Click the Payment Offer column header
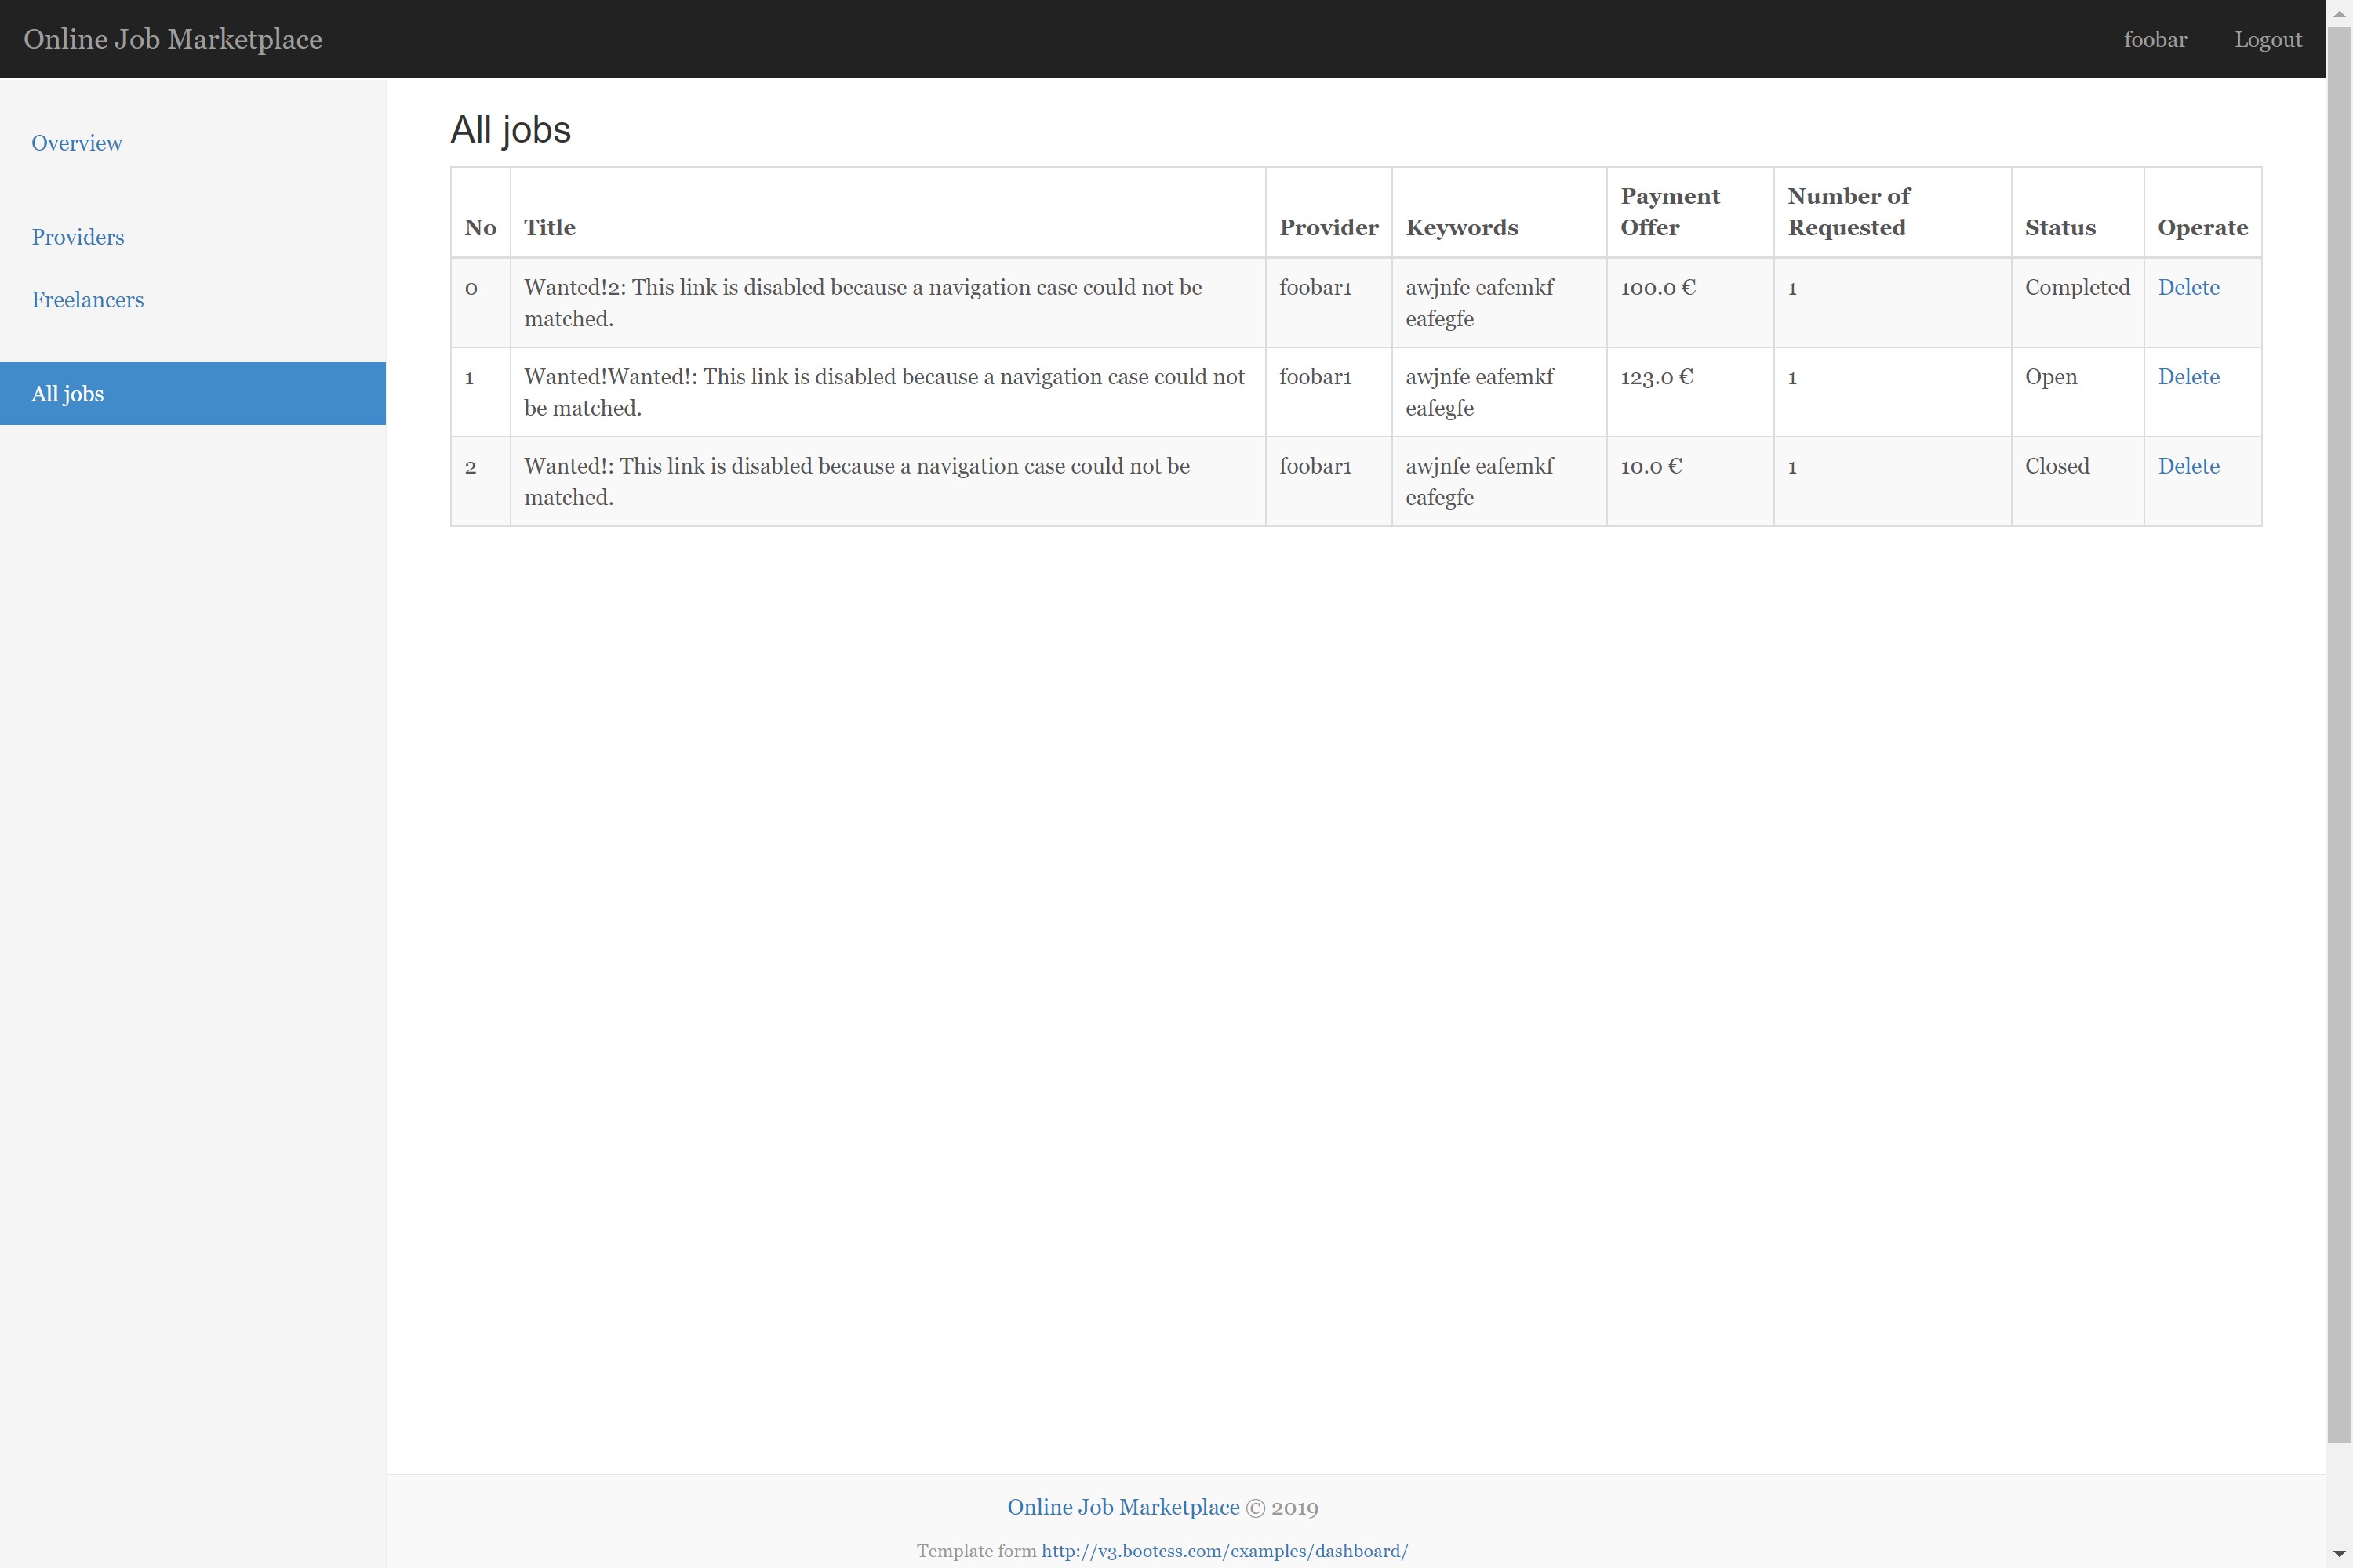This screenshot has height=1568, width=2353. pos(1669,212)
